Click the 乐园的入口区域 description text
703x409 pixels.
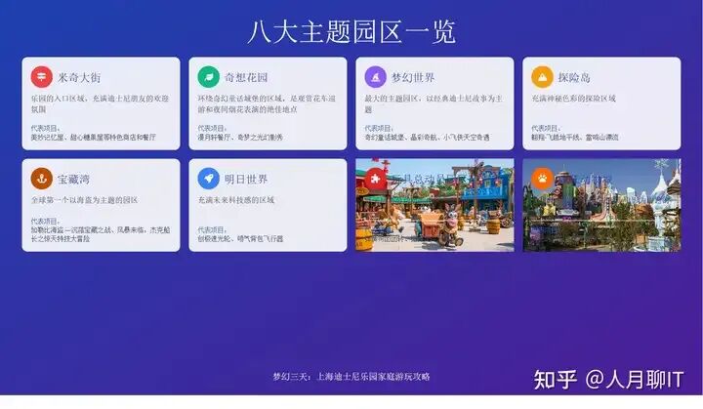click(x=100, y=103)
